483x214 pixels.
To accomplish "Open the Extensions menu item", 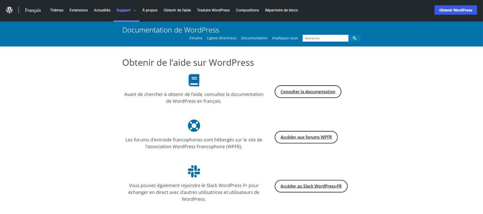I will [x=79, y=10].
